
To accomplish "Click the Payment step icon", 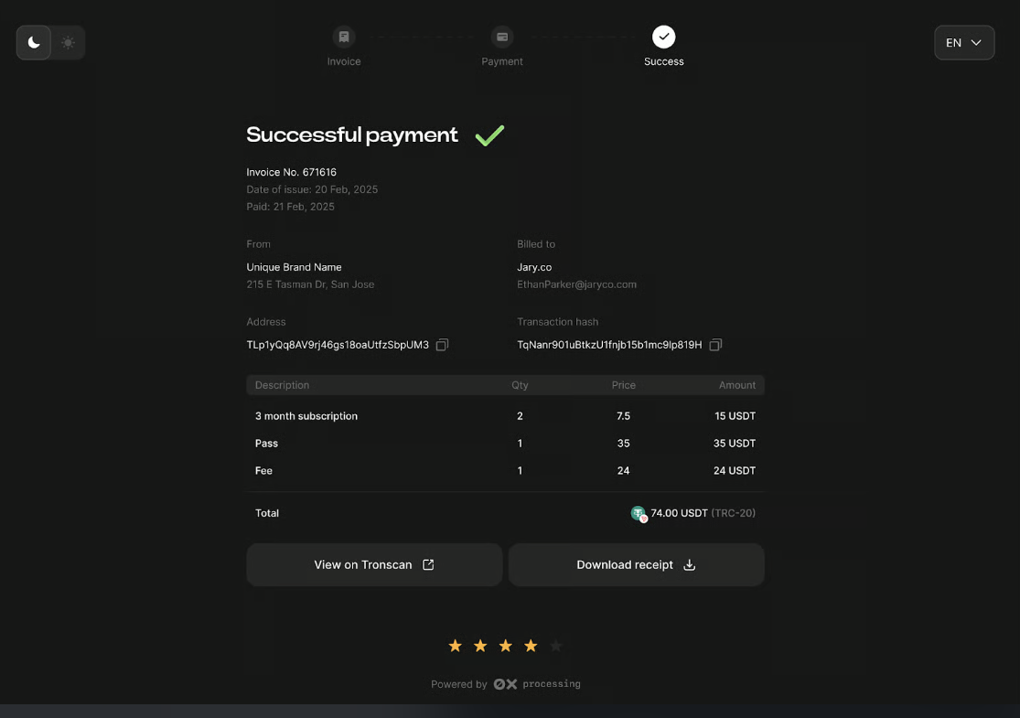I will [502, 37].
